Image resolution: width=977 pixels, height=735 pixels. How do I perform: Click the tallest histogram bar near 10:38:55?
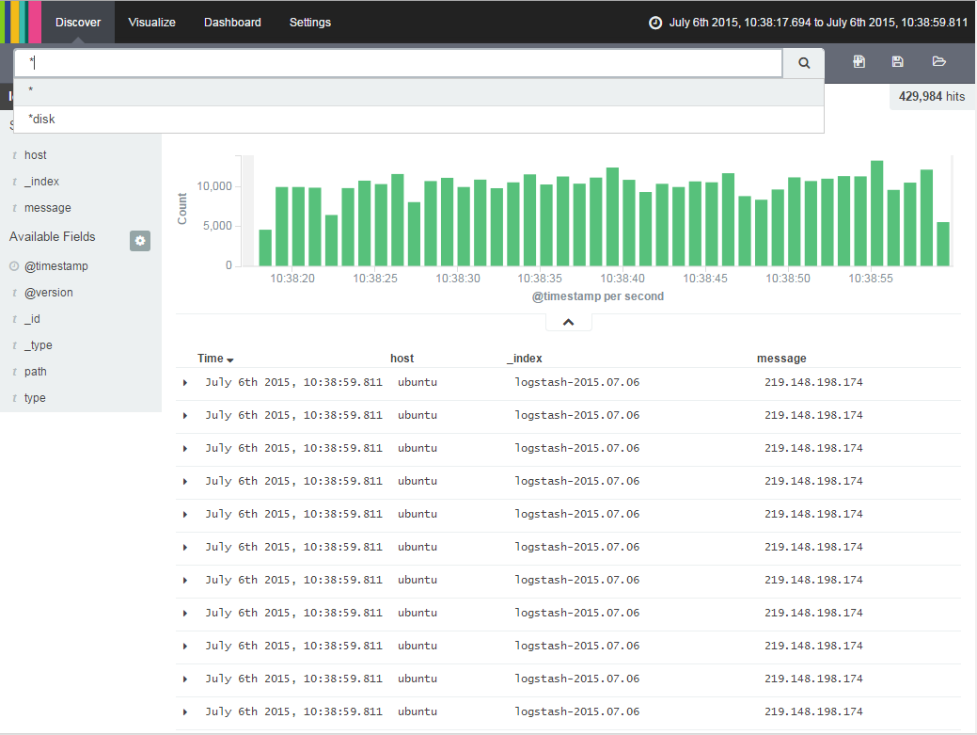pos(876,214)
